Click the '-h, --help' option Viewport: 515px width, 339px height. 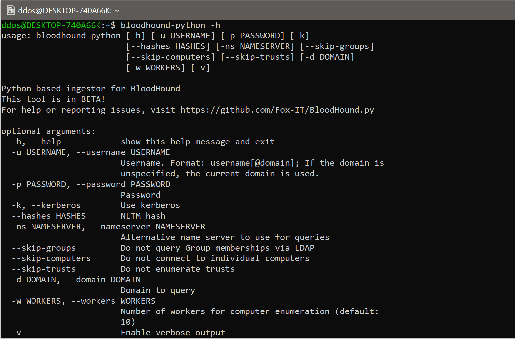click(x=36, y=142)
